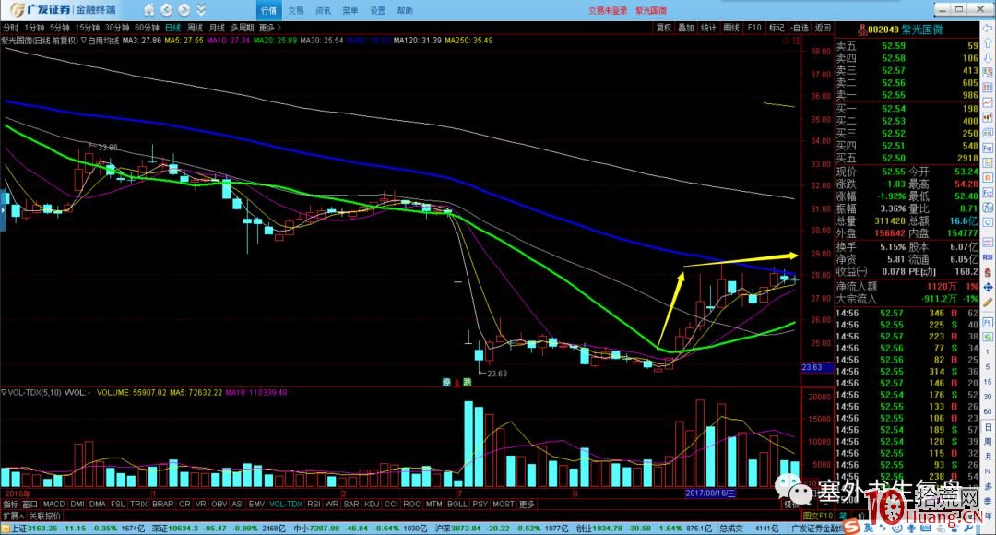Click the 返回 return button
Viewport: 996px width, 535px height.
coord(823,28)
